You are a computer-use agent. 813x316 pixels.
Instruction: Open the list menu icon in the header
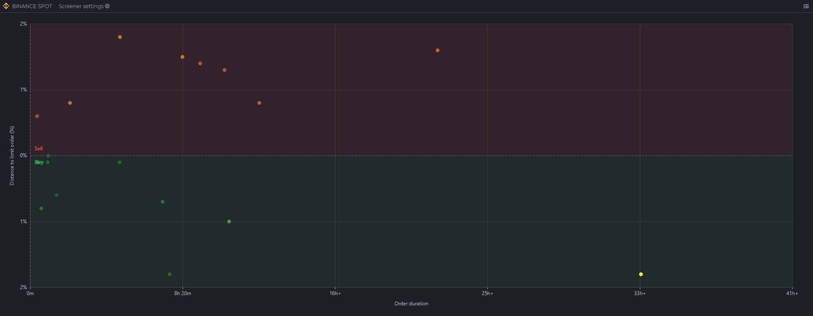point(806,6)
